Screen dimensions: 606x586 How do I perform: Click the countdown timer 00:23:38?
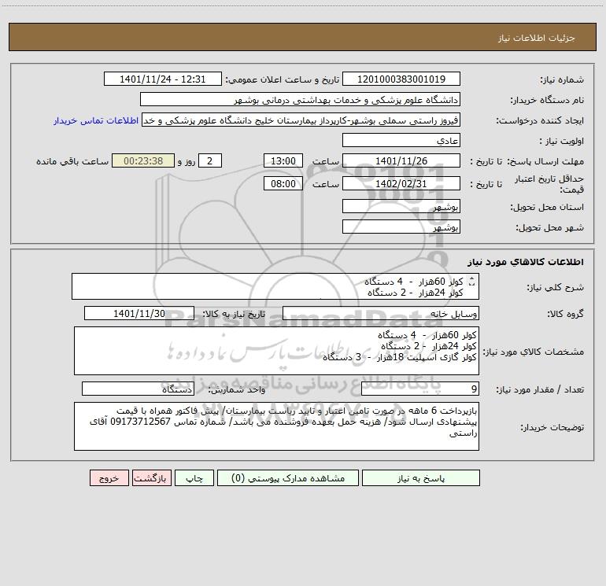coord(143,160)
